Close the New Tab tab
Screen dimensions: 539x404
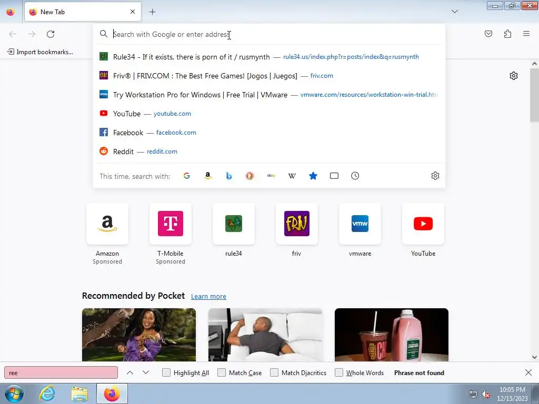coord(133,12)
